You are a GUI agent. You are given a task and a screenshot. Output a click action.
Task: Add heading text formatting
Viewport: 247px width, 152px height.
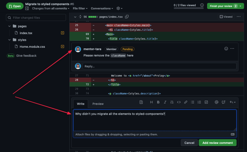tap(151, 102)
